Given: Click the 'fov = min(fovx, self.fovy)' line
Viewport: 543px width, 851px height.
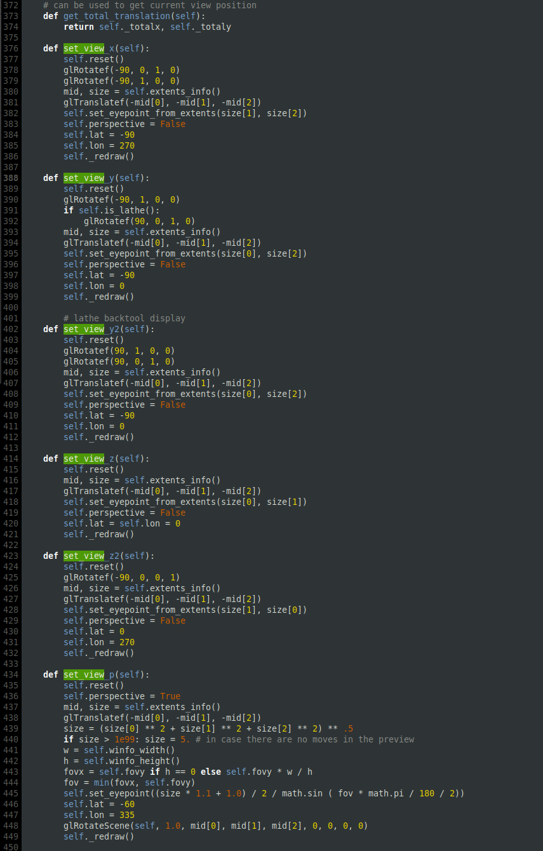Looking at the screenshot, I should (x=130, y=782).
